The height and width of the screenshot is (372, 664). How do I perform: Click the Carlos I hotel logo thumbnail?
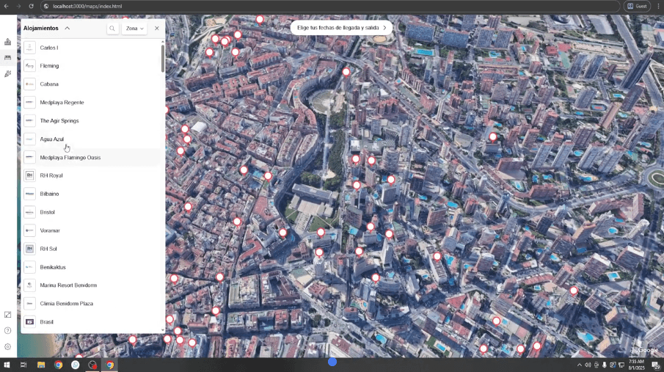tap(29, 48)
